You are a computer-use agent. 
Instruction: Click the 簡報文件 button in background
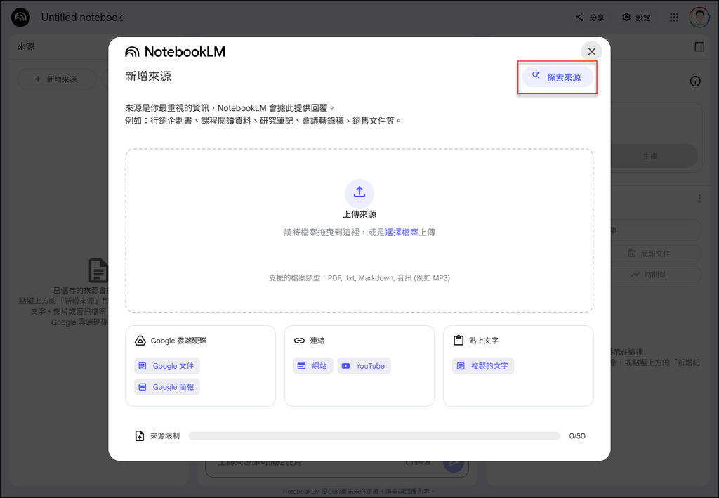[x=656, y=254]
